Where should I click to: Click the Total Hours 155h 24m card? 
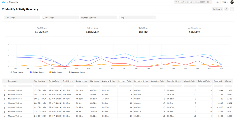coord(42,30)
